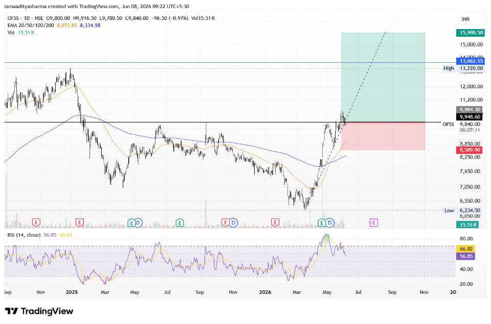Click the blue D marker beside the red E
491x324 pixels.
233,223
